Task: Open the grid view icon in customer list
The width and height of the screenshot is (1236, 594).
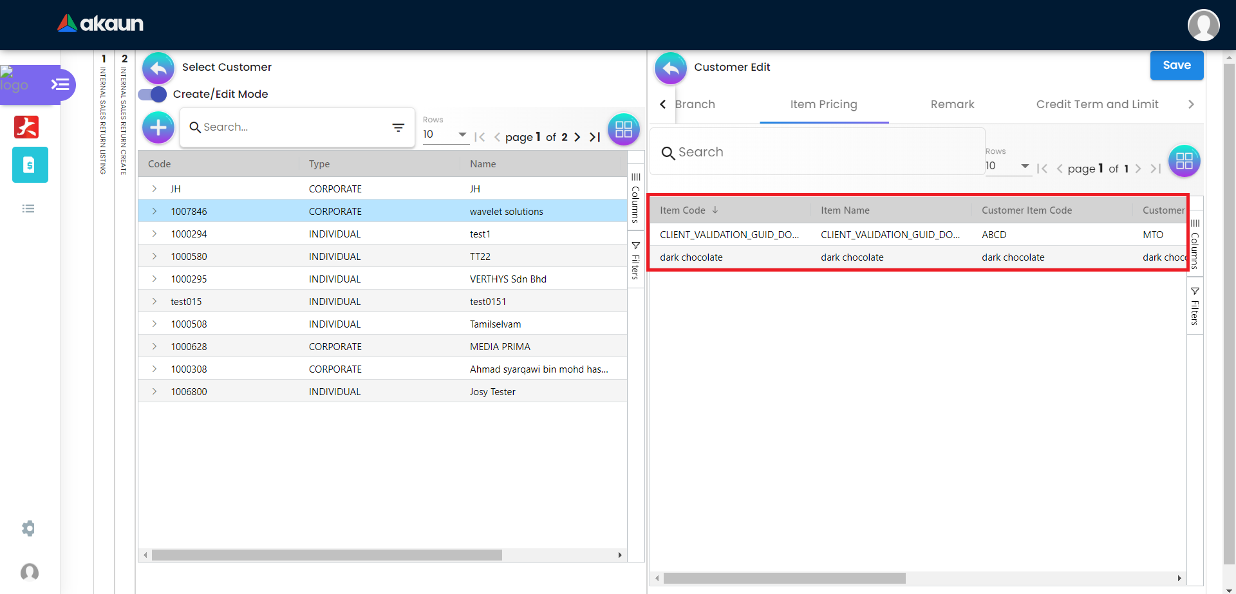Action: click(623, 129)
